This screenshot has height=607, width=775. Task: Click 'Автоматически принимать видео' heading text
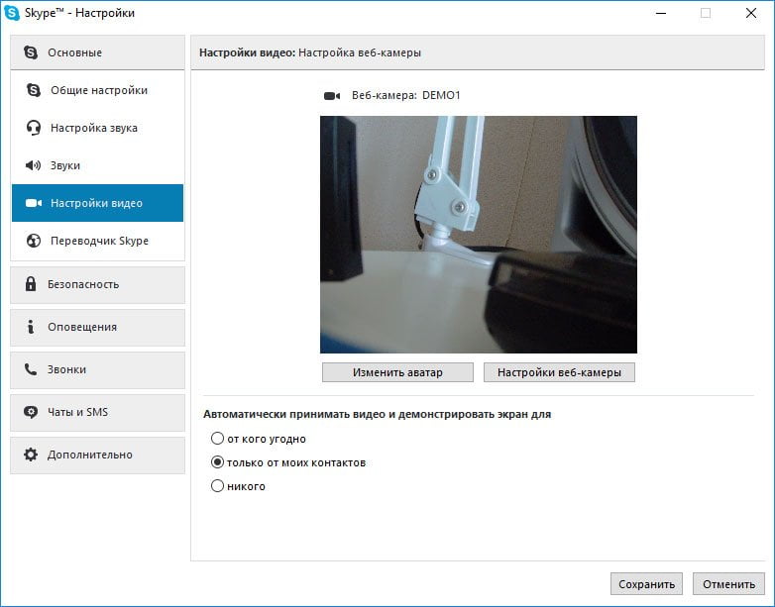click(377, 414)
